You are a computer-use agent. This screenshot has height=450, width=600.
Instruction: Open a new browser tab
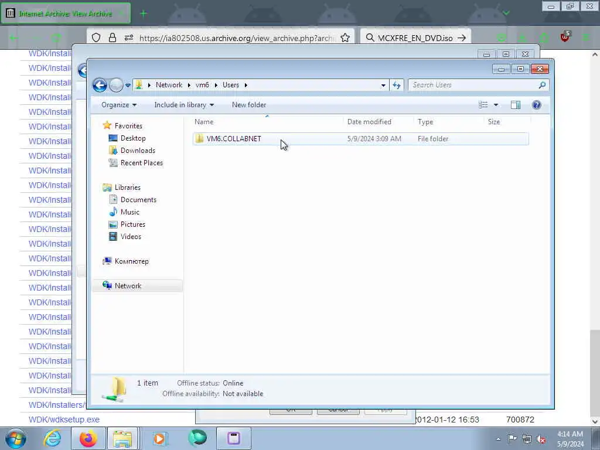(x=144, y=13)
